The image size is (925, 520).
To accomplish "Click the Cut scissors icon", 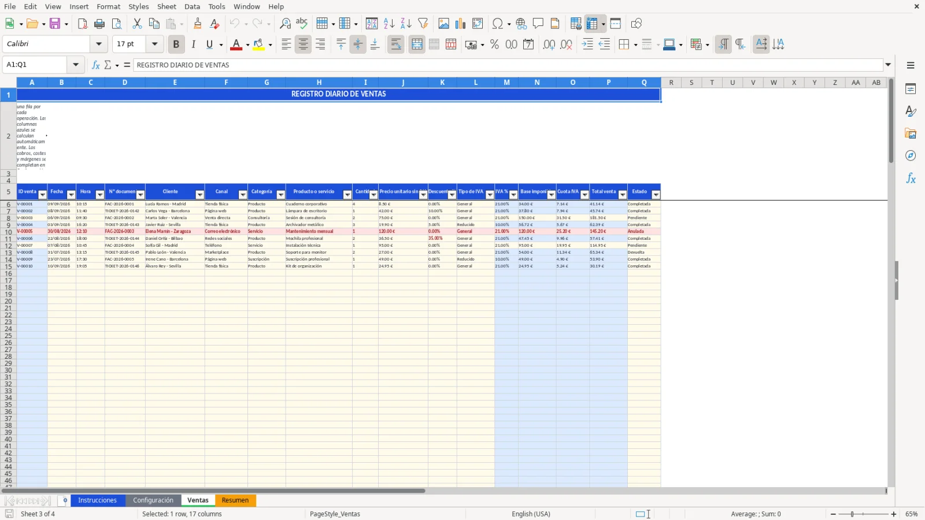I will click(137, 24).
